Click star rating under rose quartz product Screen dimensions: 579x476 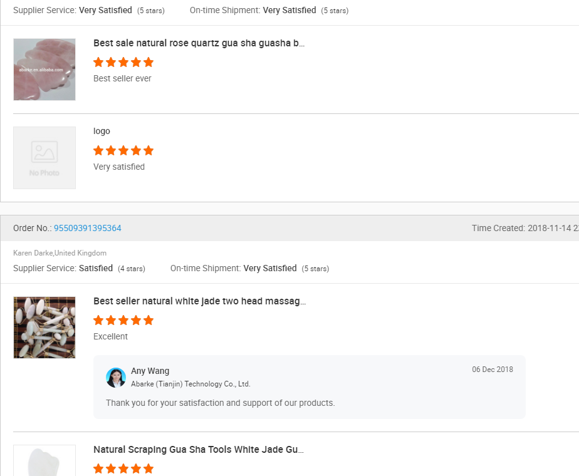(x=123, y=62)
